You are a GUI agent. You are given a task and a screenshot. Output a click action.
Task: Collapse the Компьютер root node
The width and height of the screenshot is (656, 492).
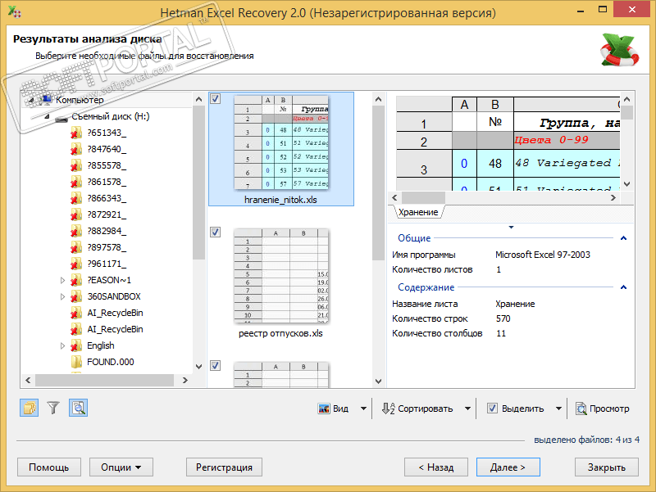click(x=31, y=100)
